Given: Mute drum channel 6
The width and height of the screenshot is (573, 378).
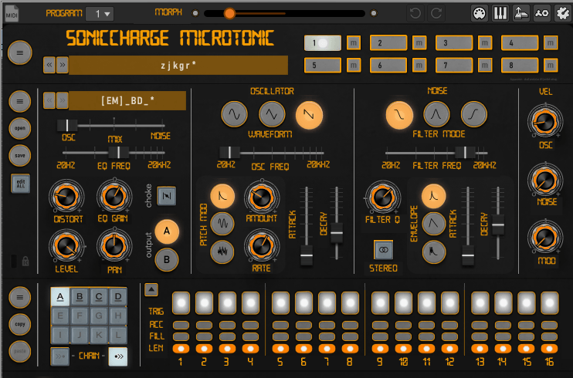Looking at the screenshot, I should pos(419,66).
